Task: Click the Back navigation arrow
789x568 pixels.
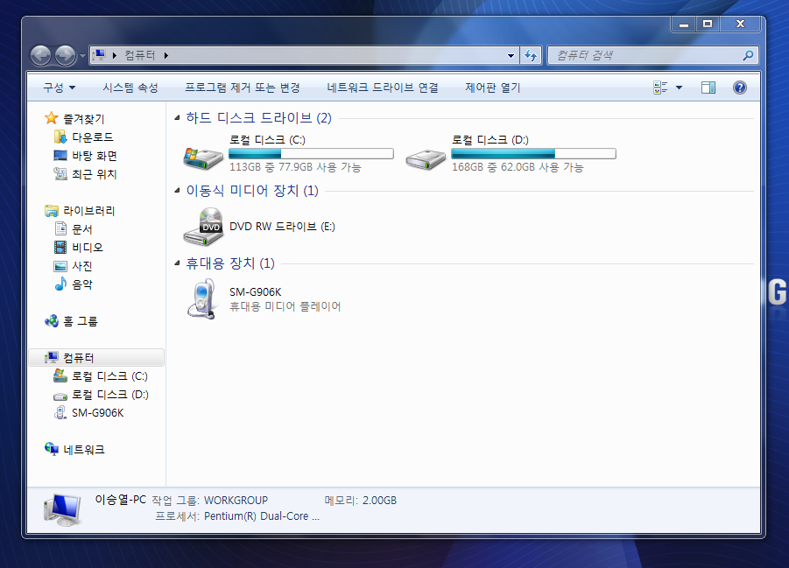Action: point(41,55)
